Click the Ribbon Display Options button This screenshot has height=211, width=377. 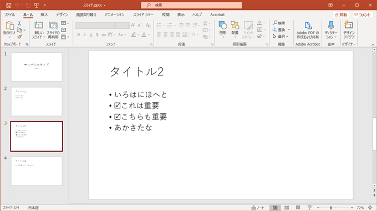point(330,5)
